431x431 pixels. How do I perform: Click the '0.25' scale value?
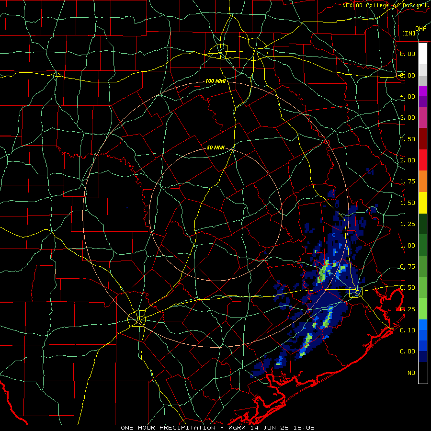(x=408, y=309)
